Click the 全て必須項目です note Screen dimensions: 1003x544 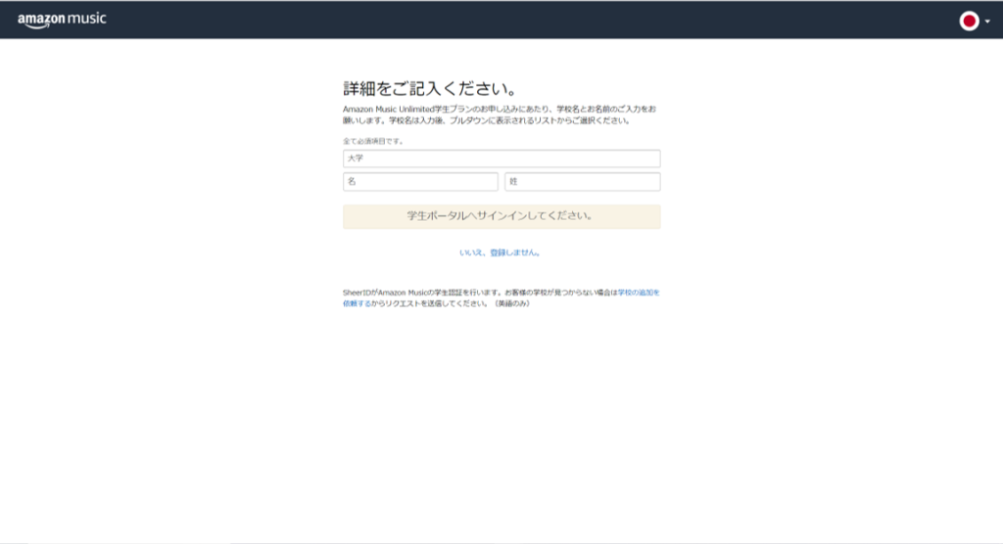(x=373, y=141)
